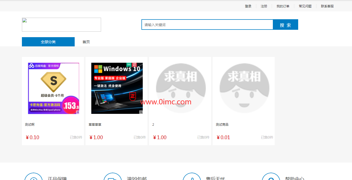Click the ¥0.01 price

point(223,137)
